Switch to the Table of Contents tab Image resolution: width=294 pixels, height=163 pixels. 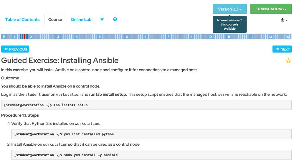(x=22, y=20)
